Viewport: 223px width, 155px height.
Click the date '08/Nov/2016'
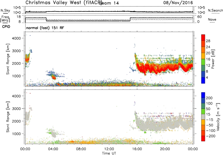click(178, 3)
